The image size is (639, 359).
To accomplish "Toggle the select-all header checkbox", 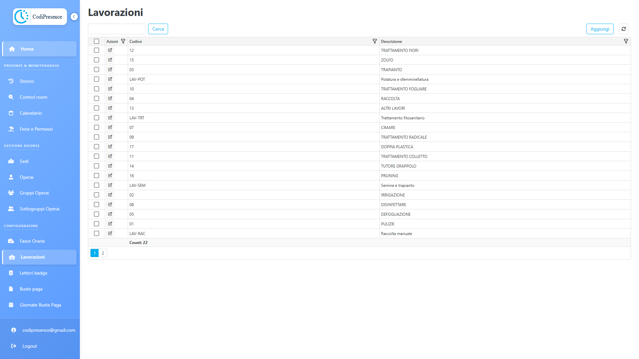I will click(97, 41).
